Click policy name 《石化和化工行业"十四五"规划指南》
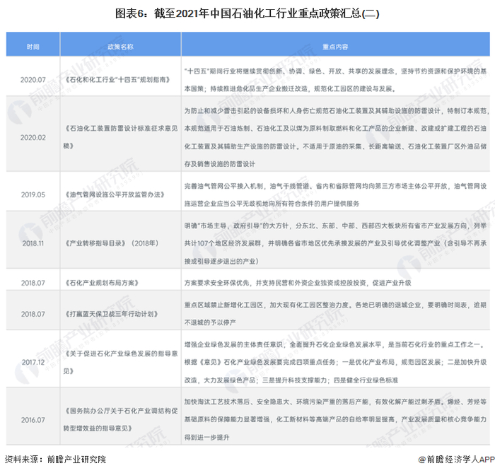 click(x=117, y=80)
